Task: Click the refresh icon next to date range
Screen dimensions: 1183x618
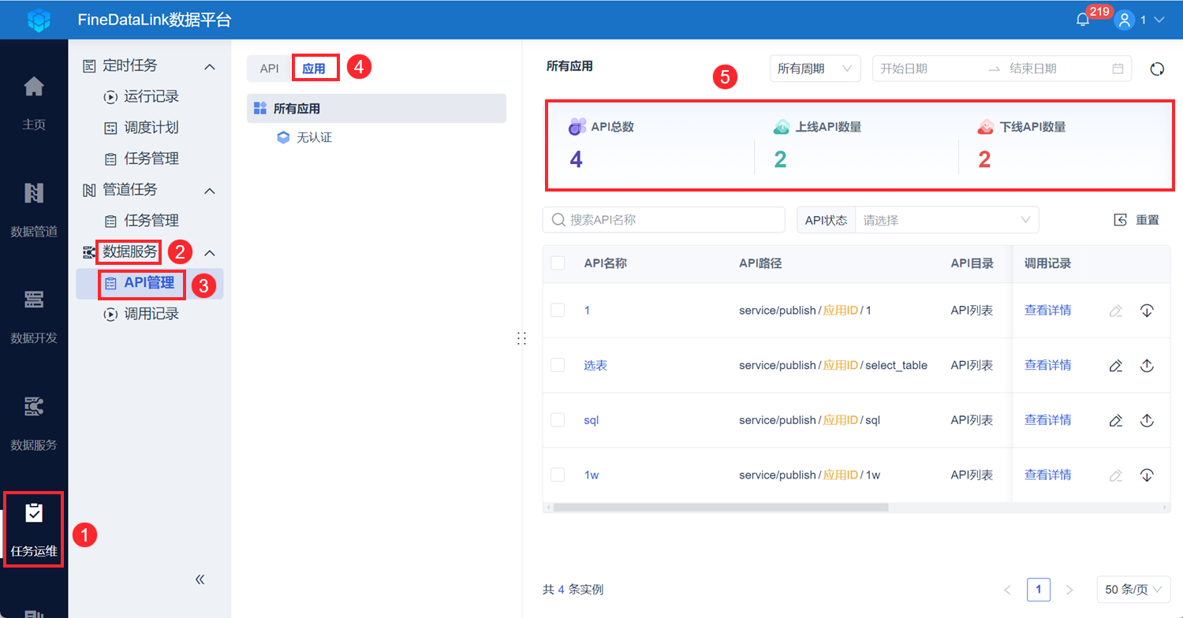Action: [x=1157, y=69]
